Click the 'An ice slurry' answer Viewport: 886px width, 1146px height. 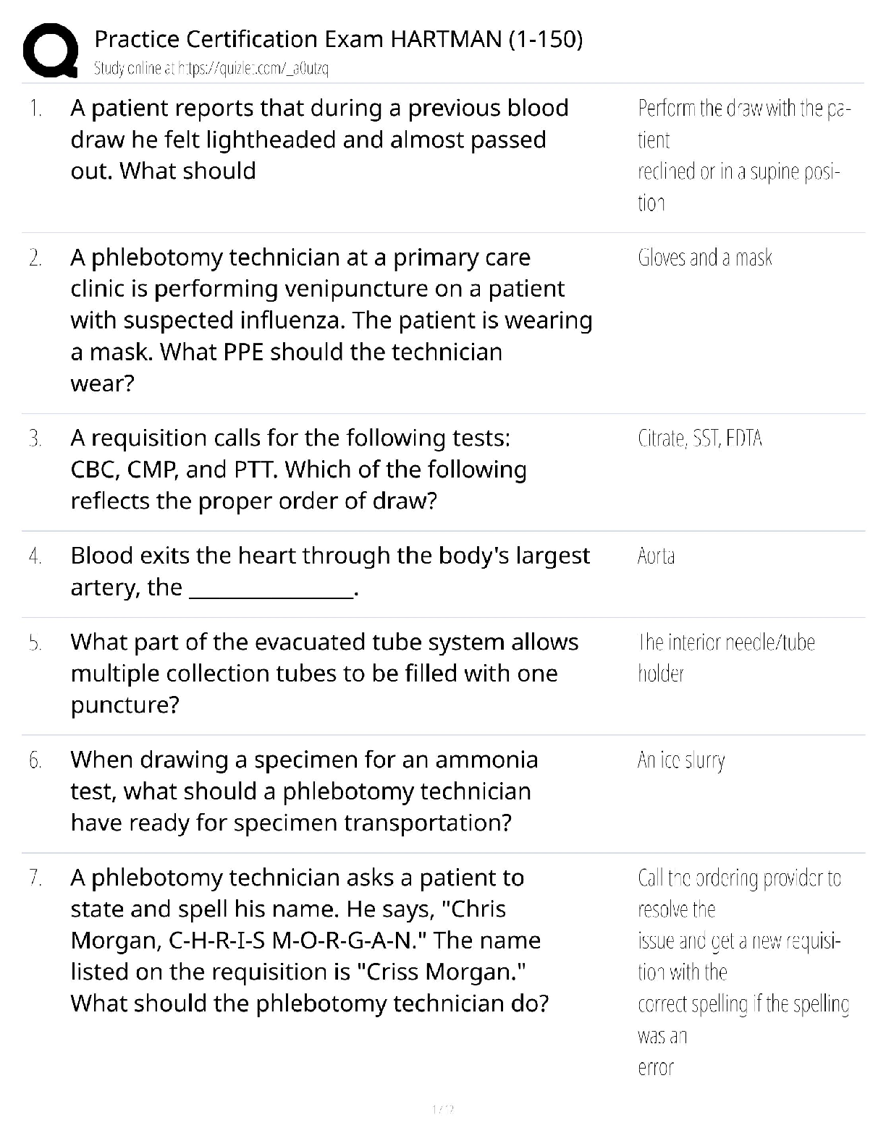pyautogui.click(x=681, y=760)
